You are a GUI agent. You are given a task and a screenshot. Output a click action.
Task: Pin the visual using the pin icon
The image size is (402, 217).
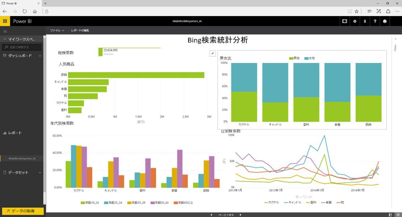coord(213,53)
